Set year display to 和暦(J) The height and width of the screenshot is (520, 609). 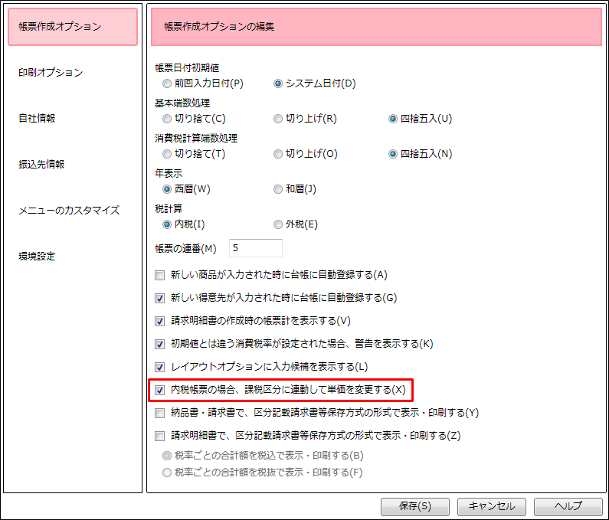[x=278, y=189]
